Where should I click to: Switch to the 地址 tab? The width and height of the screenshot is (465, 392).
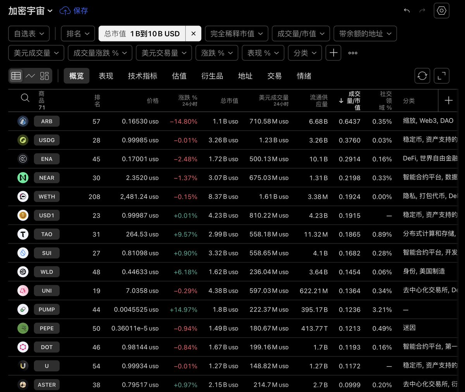245,76
